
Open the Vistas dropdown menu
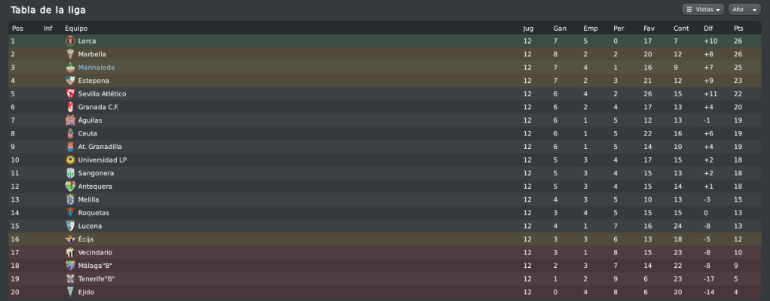point(702,10)
